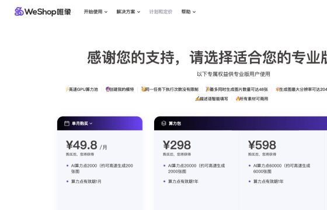The image size is (327, 210).
Task: Click the AI算力点2000 bullet line
Action: (x=102, y=169)
